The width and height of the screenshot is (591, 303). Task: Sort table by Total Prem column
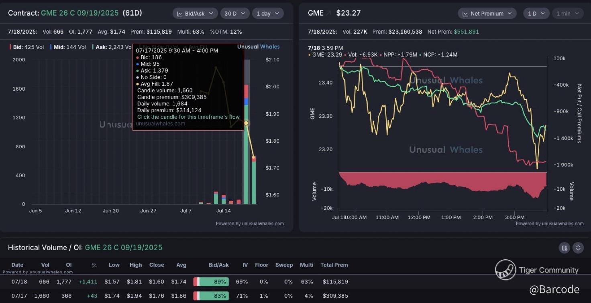click(x=334, y=265)
